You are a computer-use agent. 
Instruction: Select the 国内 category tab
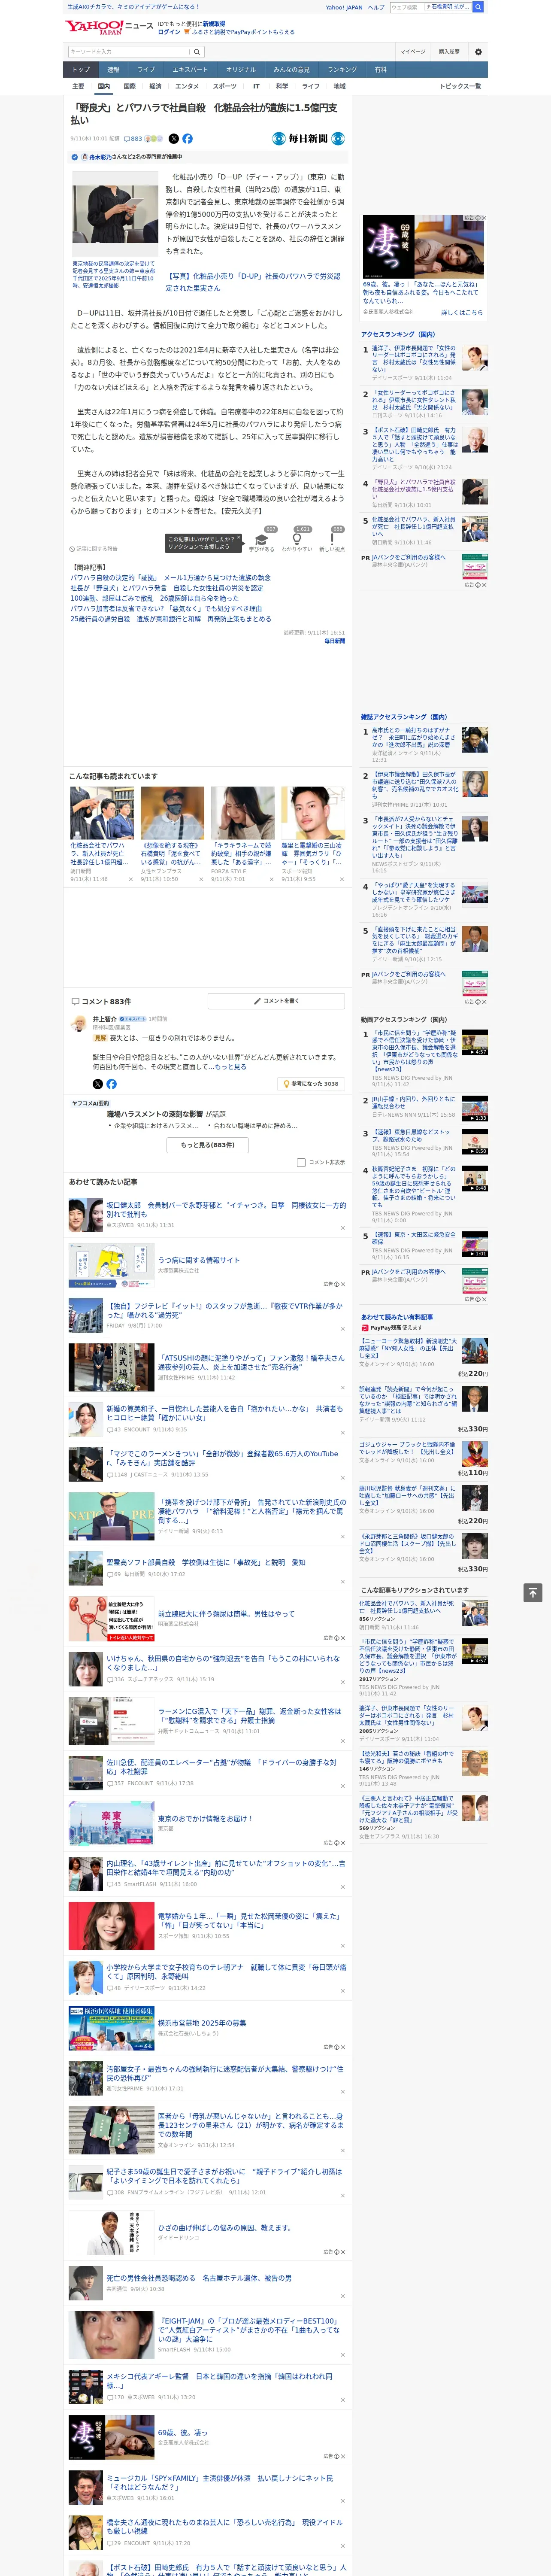(104, 86)
